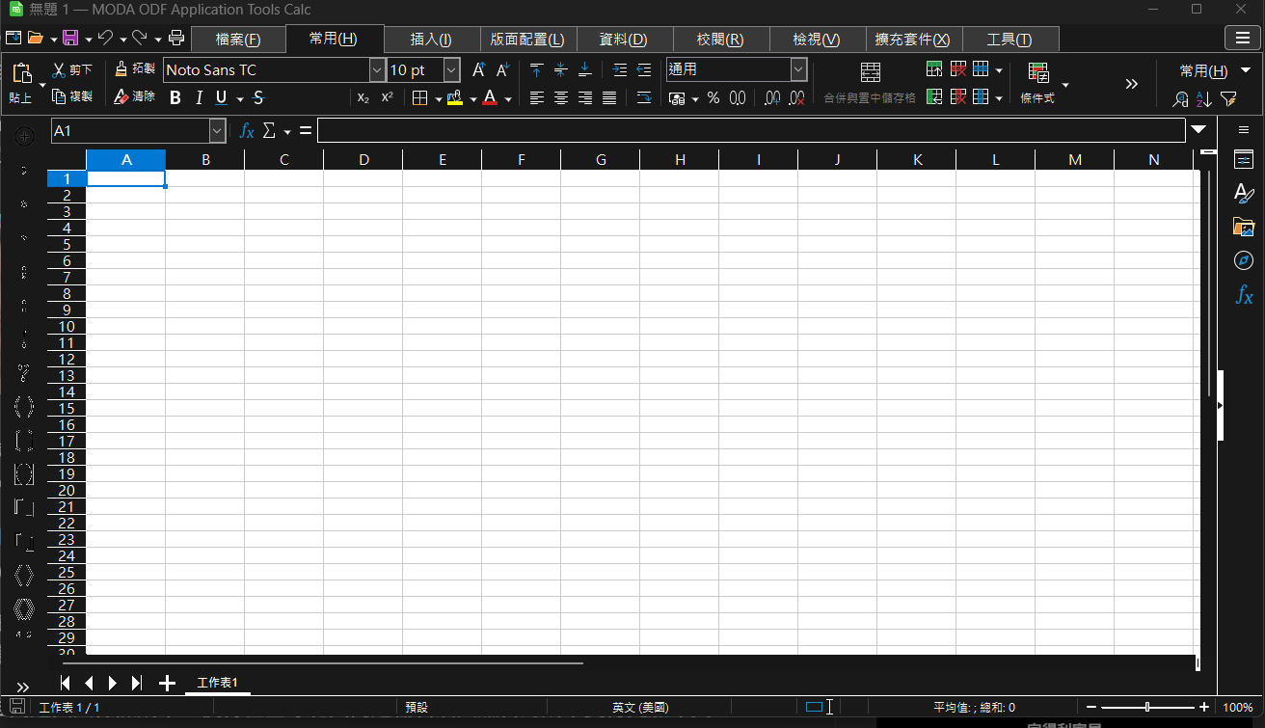Viewport: 1265px width, 728px height.
Task: Toggle strikethrough formatting
Action: coord(257,97)
